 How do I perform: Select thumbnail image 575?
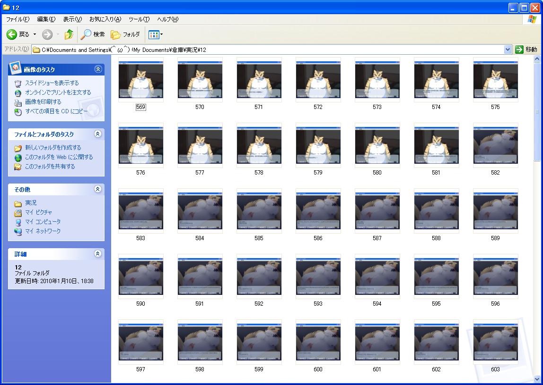pos(496,80)
